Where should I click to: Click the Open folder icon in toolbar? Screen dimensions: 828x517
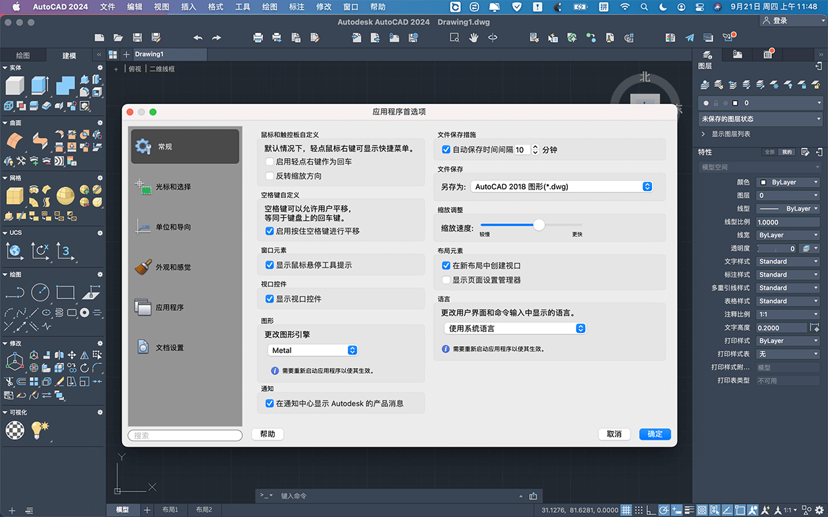(x=118, y=37)
